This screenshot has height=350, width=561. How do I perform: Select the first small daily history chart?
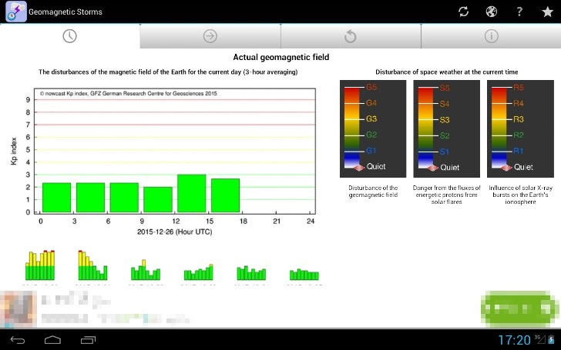point(41,265)
